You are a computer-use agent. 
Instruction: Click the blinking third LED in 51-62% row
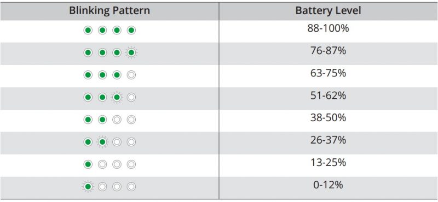(117, 97)
